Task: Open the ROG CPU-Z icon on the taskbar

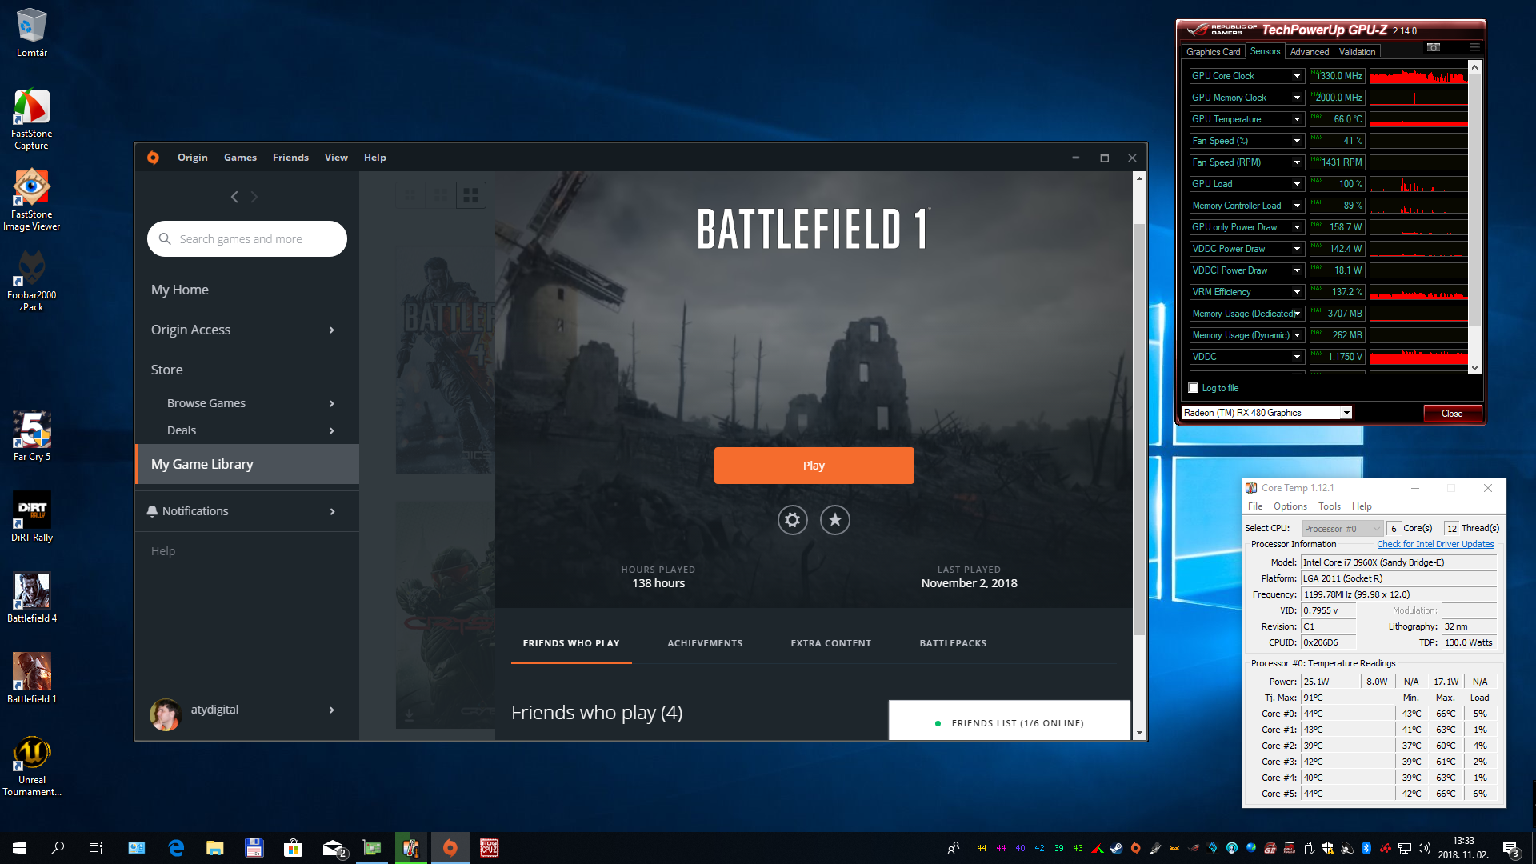Action: pyautogui.click(x=490, y=848)
